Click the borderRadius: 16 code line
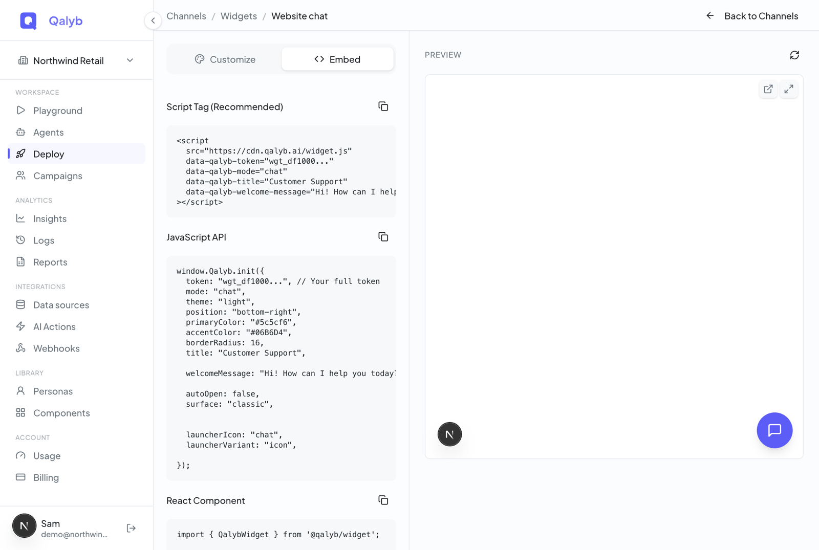 point(225,343)
